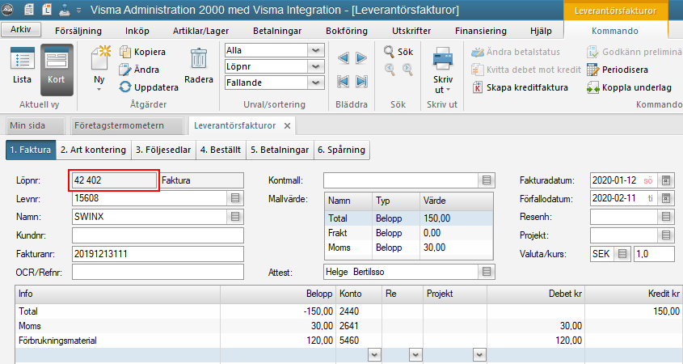Image resolution: width=683 pixels, height=364 pixels.
Task: Open Projekt lookup list button
Action: pyautogui.click(x=666, y=235)
